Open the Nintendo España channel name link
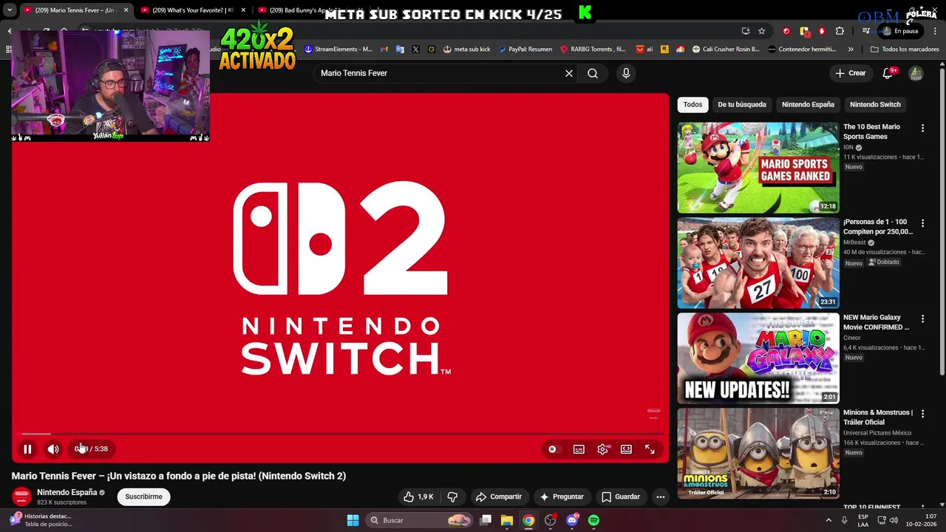Viewport: 946px width, 532px height. (x=67, y=492)
